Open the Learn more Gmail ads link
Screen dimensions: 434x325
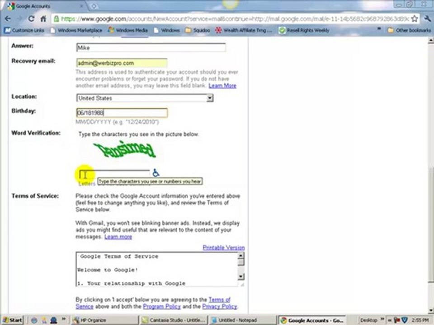(x=118, y=237)
